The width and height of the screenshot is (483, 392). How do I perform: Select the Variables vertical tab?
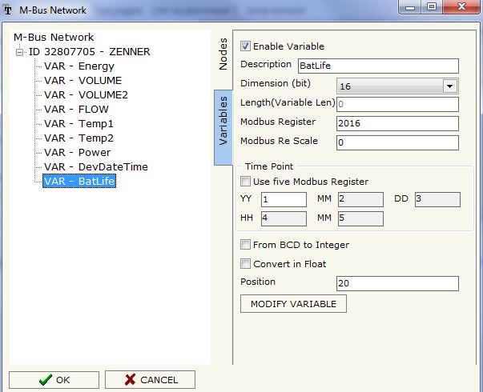click(x=223, y=121)
